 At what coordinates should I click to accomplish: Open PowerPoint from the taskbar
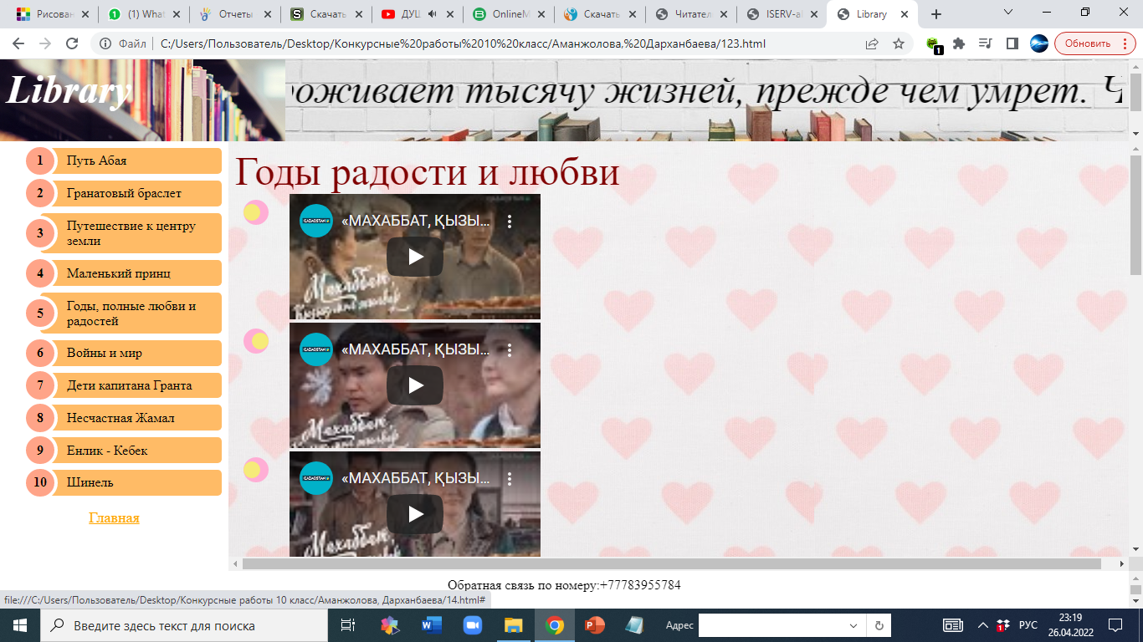(594, 625)
